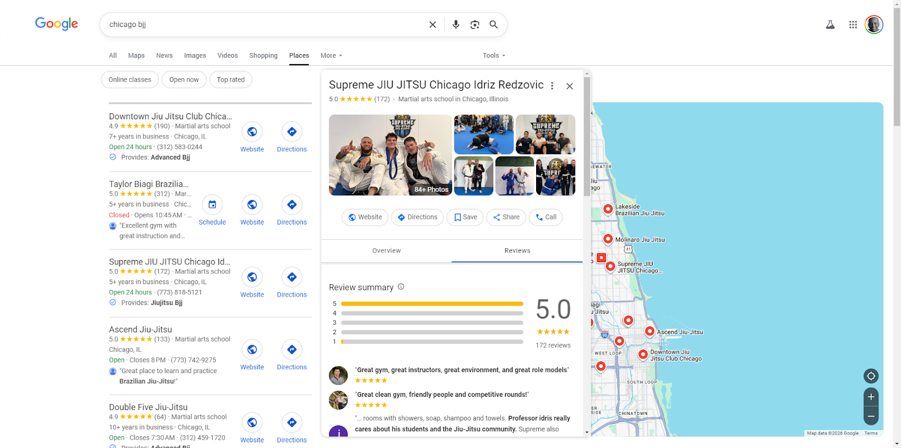Open Website for Downtown Jiu Jitsu Club
This screenshot has width=901, height=448.
click(252, 137)
